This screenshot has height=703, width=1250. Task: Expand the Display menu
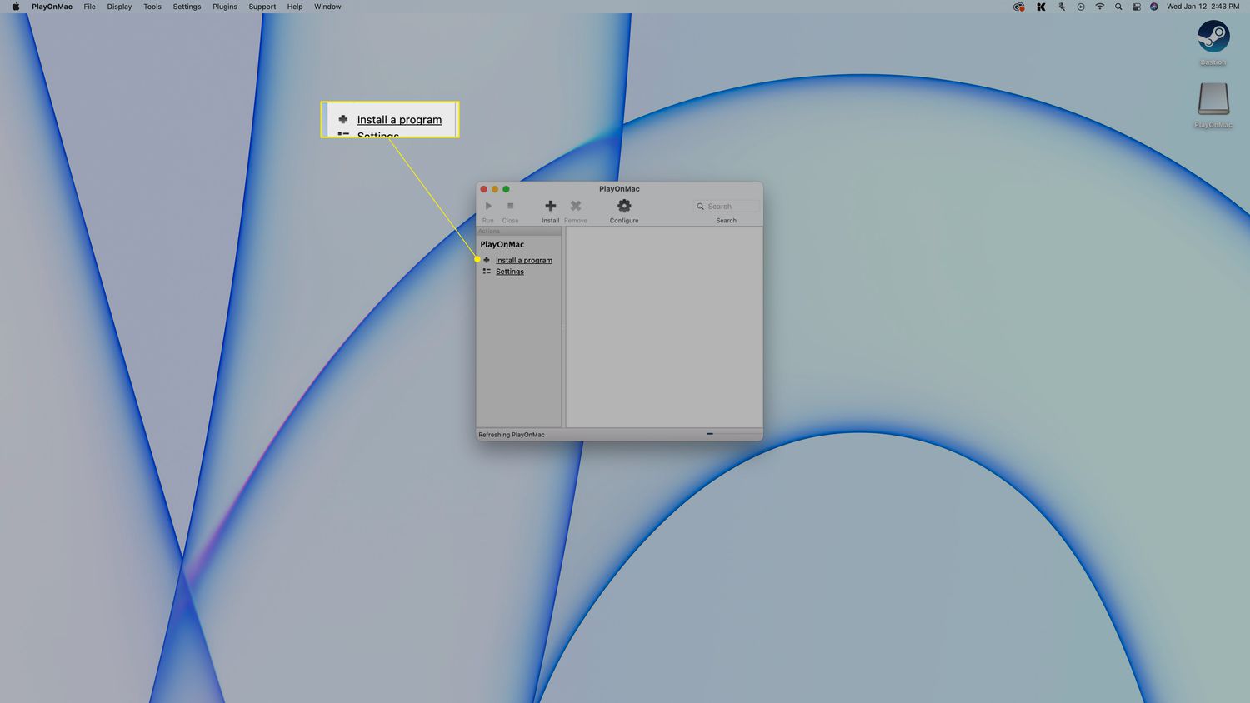coord(119,7)
